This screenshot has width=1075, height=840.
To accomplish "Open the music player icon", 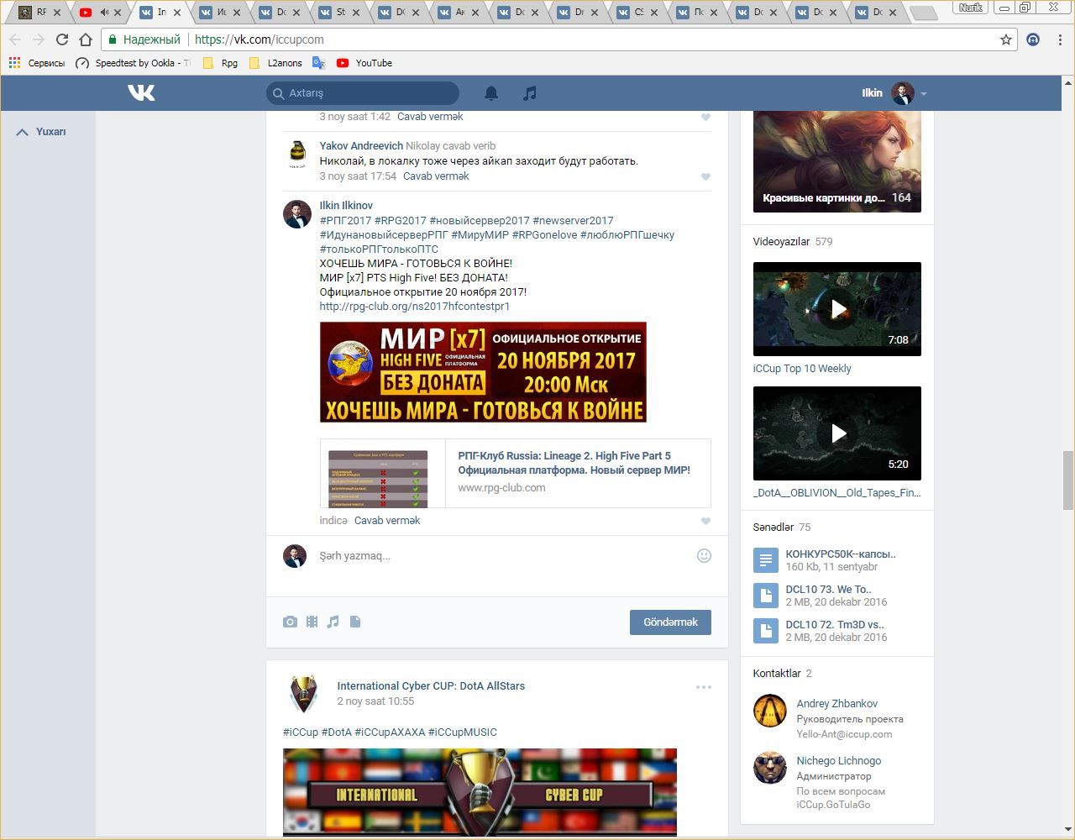I will coord(529,93).
